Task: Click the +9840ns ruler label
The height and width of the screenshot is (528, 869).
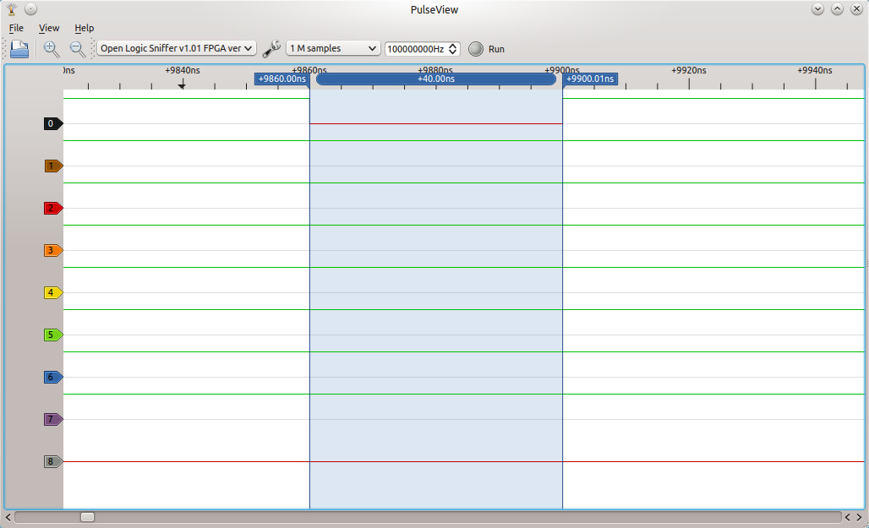Action: click(183, 70)
